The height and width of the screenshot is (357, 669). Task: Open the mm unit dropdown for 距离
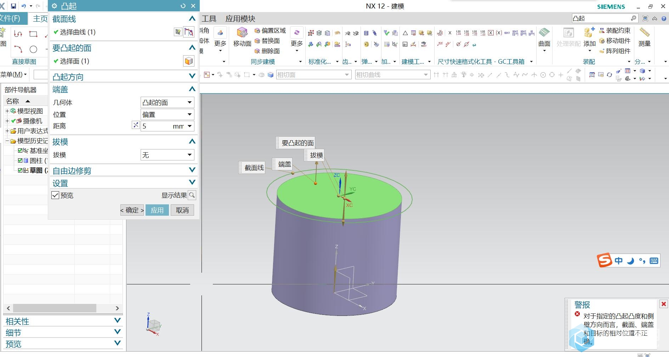tap(190, 126)
